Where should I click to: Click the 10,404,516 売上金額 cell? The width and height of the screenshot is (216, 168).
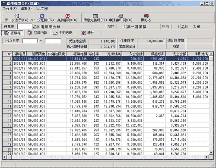pos(176,97)
